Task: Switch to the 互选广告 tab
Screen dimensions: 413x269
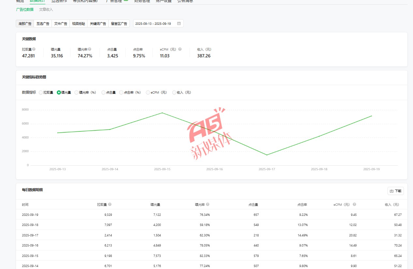Action: click(43, 23)
